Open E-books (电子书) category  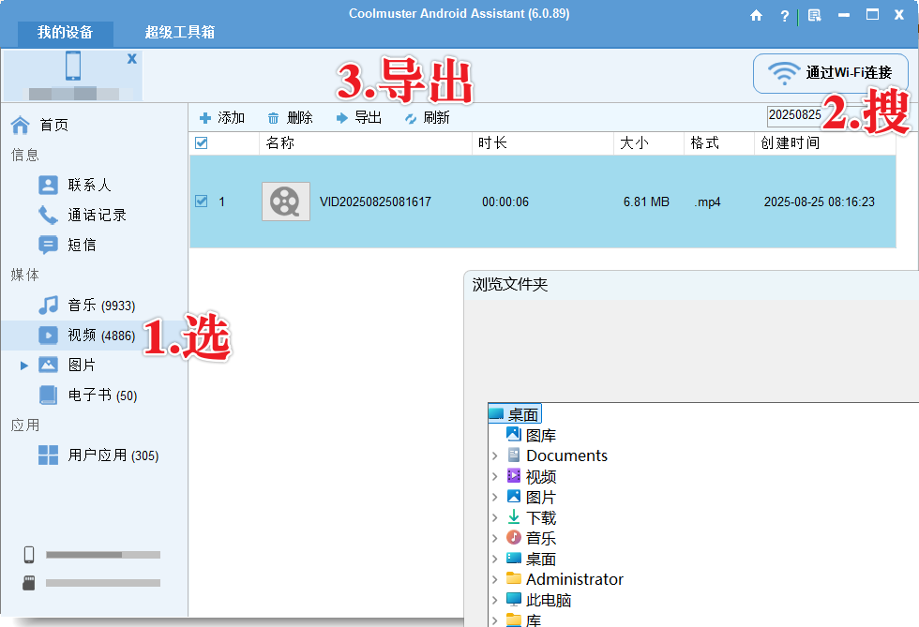[x=101, y=395]
